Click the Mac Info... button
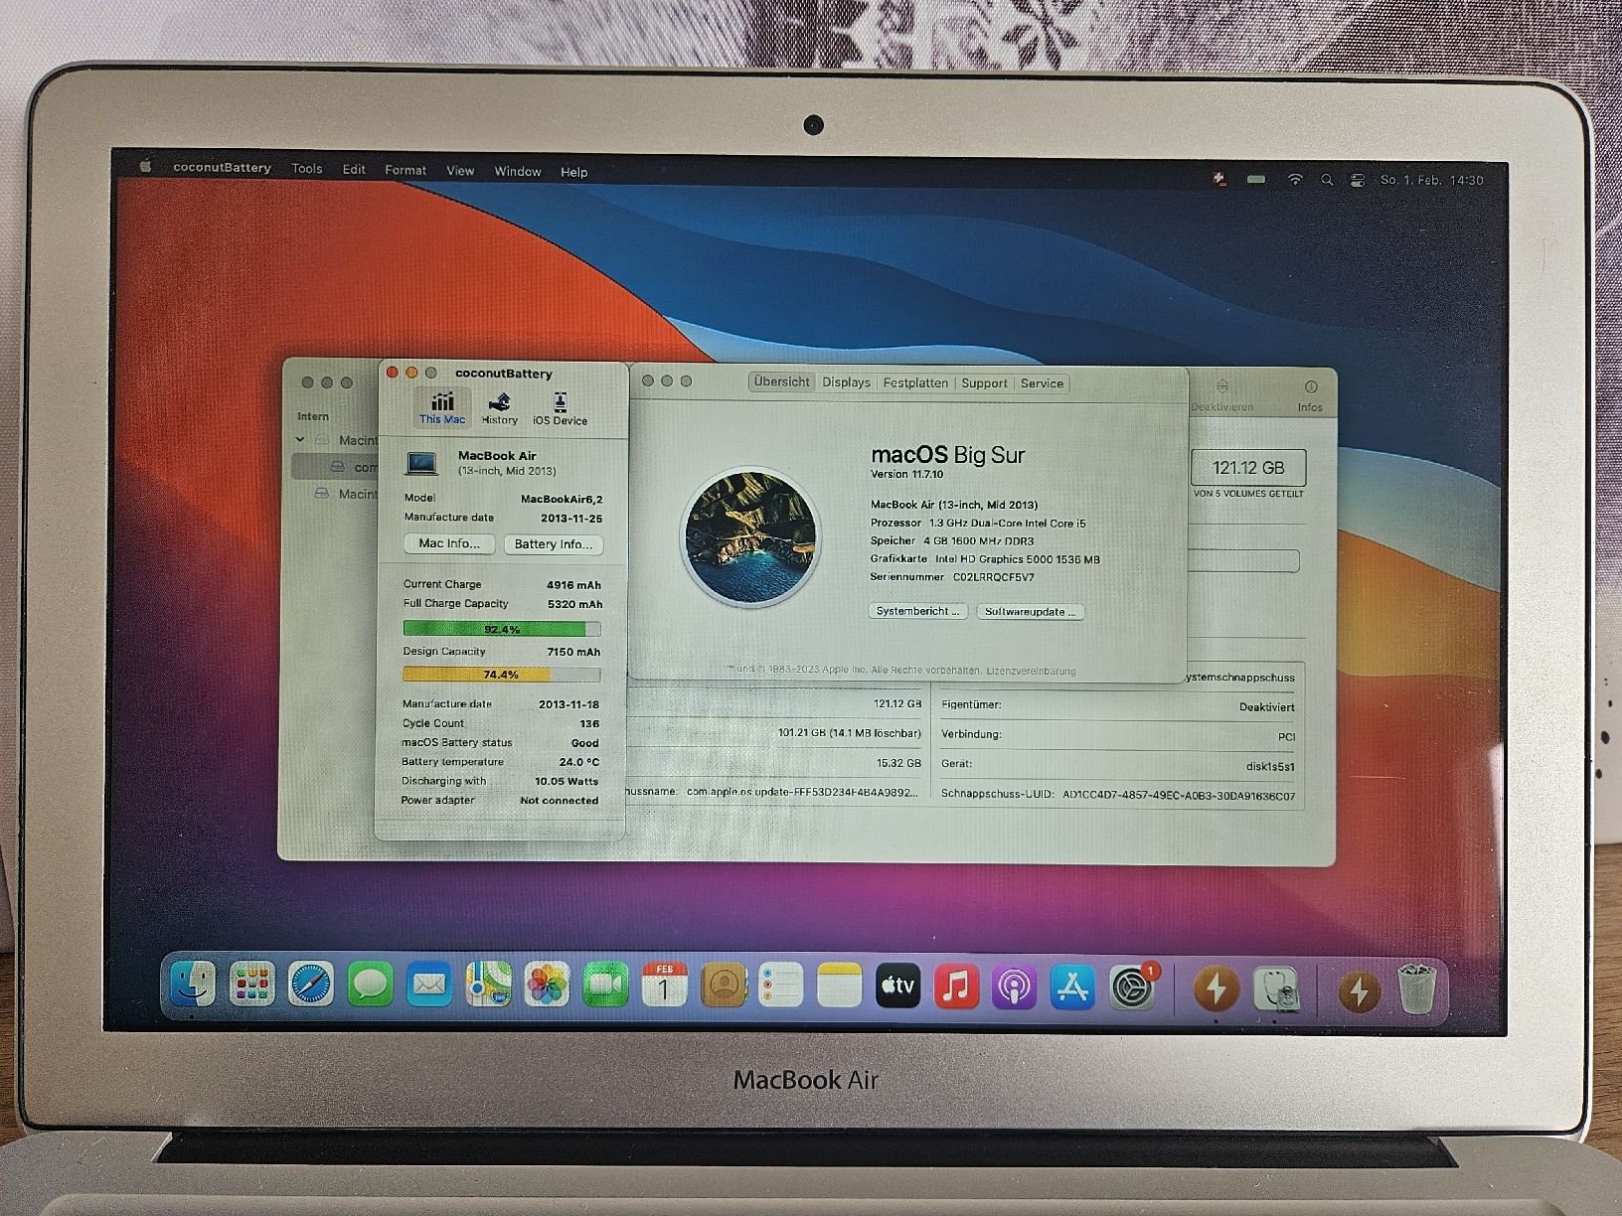The height and width of the screenshot is (1216, 1622). [x=449, y=543]
